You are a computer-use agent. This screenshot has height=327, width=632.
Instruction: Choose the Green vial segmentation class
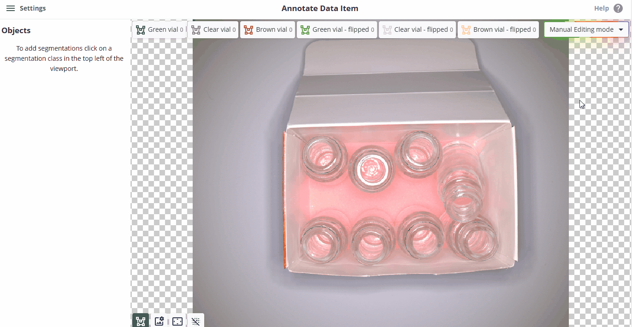[x=159, y=29]
